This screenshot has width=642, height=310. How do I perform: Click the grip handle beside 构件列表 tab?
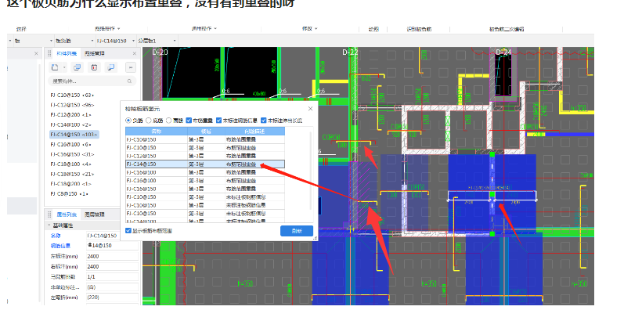coord(50,54)
